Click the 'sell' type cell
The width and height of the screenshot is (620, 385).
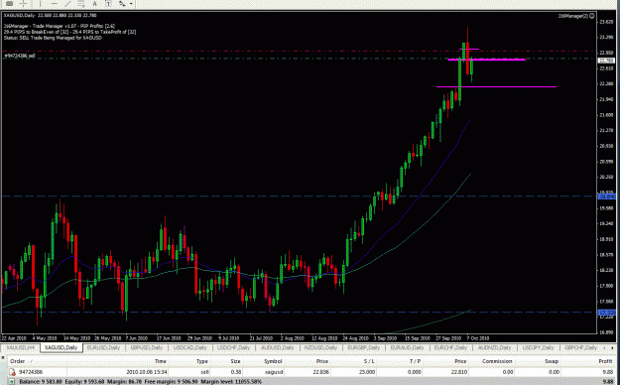pyautogui.click(x=204, y=372)
